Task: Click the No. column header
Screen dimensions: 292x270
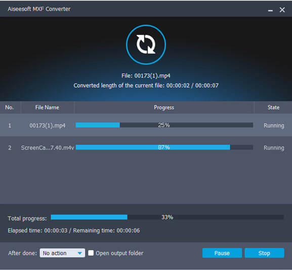Action: (9, 107)
